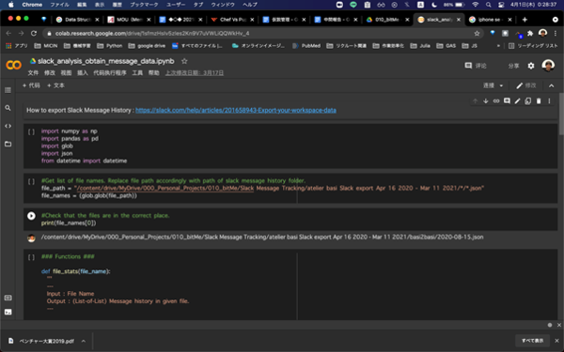564x352 pixels.
Task: Open the Colab table of contents panel
Action: pos(8,90)
